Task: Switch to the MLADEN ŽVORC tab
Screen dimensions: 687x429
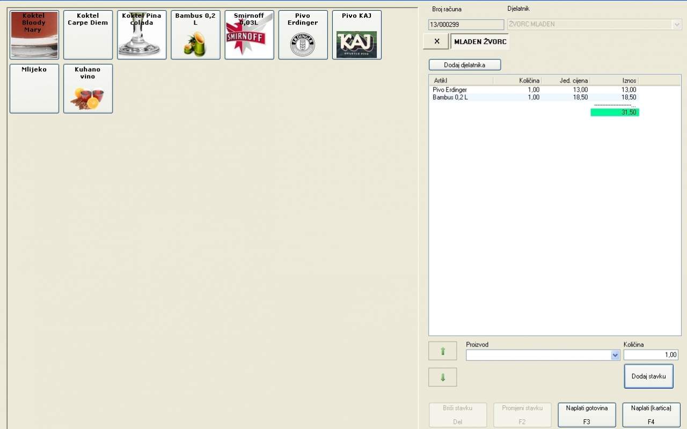Action: click(x=480, y=42)
